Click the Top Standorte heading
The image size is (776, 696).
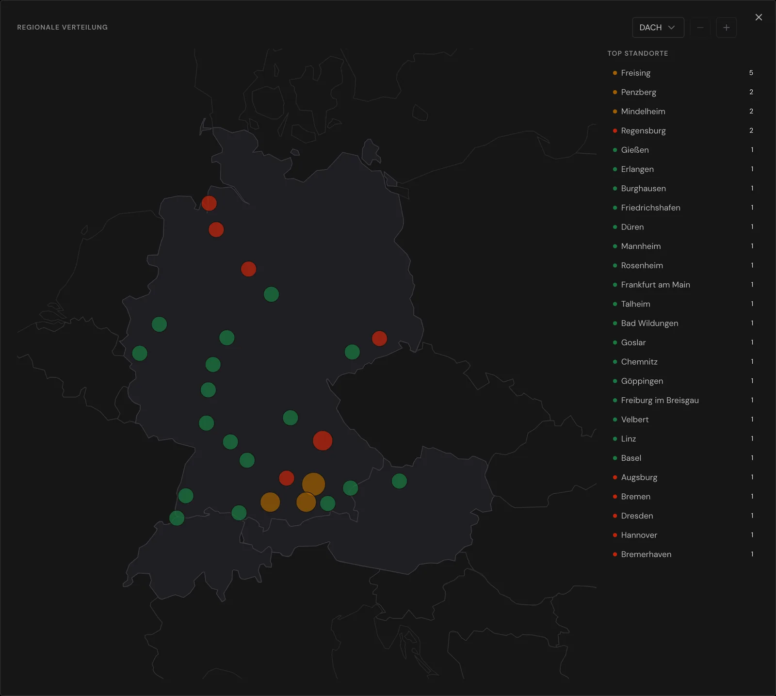[x=638, y=53]
